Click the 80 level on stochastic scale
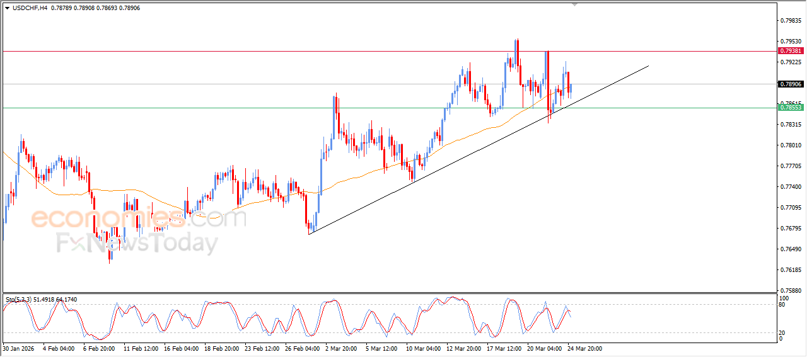The width and height of the screenshot is (807, 357). click(783, 305)
